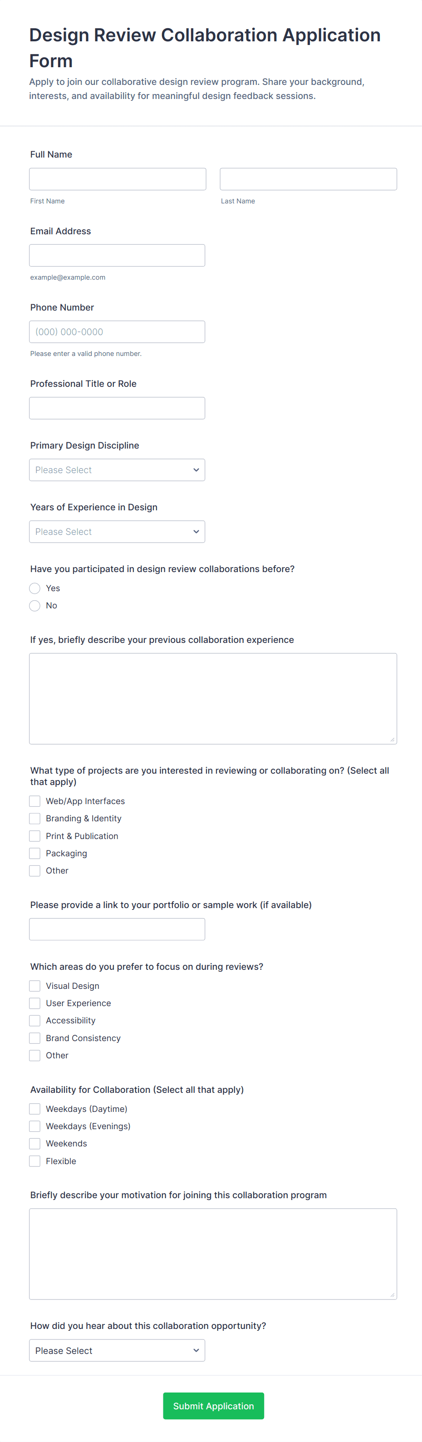Focus the Professional Title or Role field
Screen dimensions: 422x1442
pyautogui.click(x=117, y=408)
